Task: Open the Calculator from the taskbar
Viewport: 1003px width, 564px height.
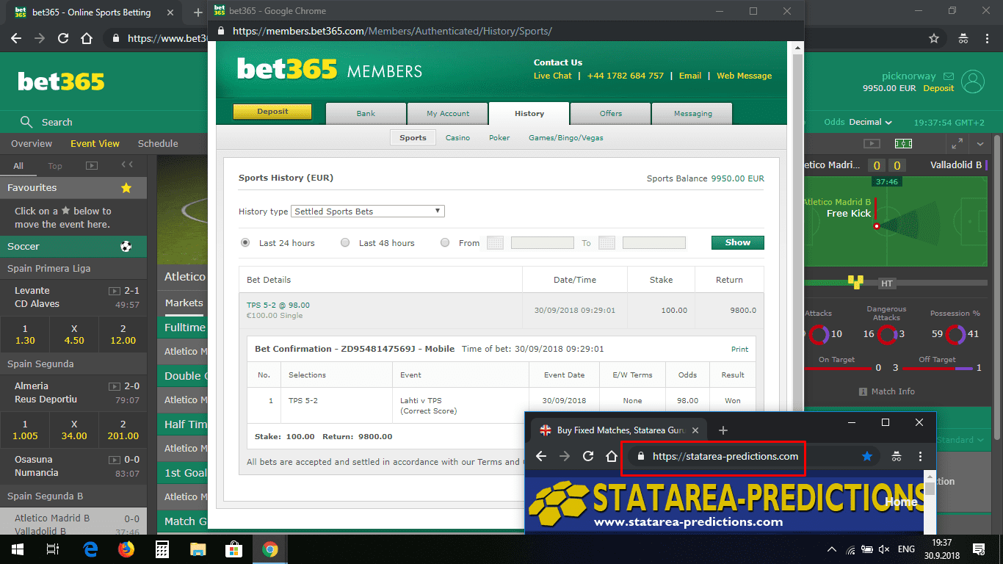Action: pyautogui.click(x=162, y=549)
